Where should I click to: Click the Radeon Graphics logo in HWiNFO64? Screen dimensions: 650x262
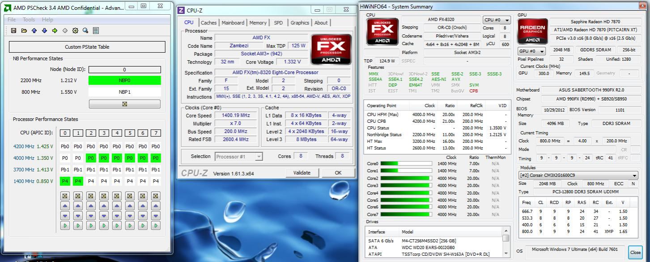point(532,31)
